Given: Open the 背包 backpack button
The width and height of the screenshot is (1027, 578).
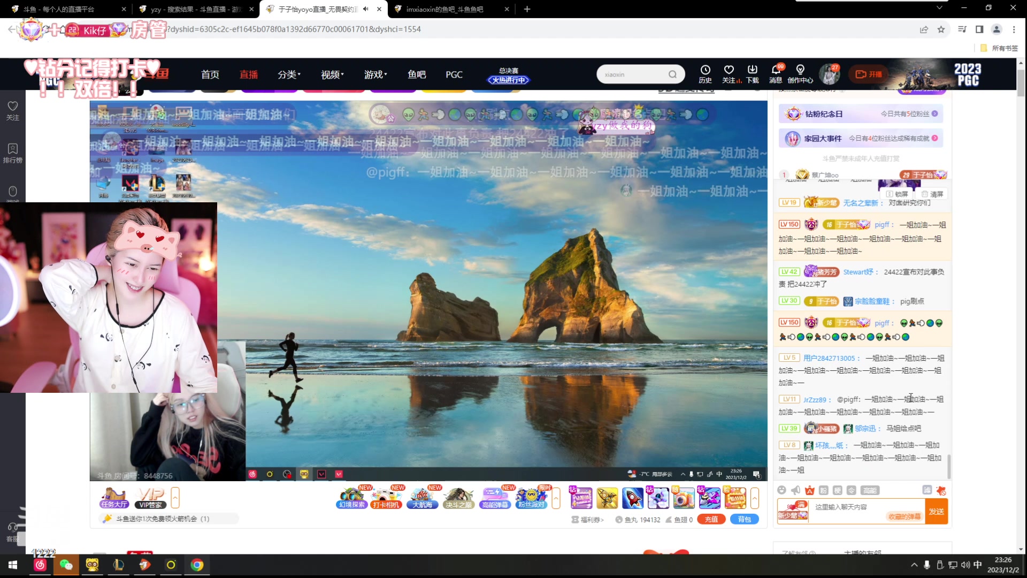Looking at the screenshot, I should [x=744, y=519].
